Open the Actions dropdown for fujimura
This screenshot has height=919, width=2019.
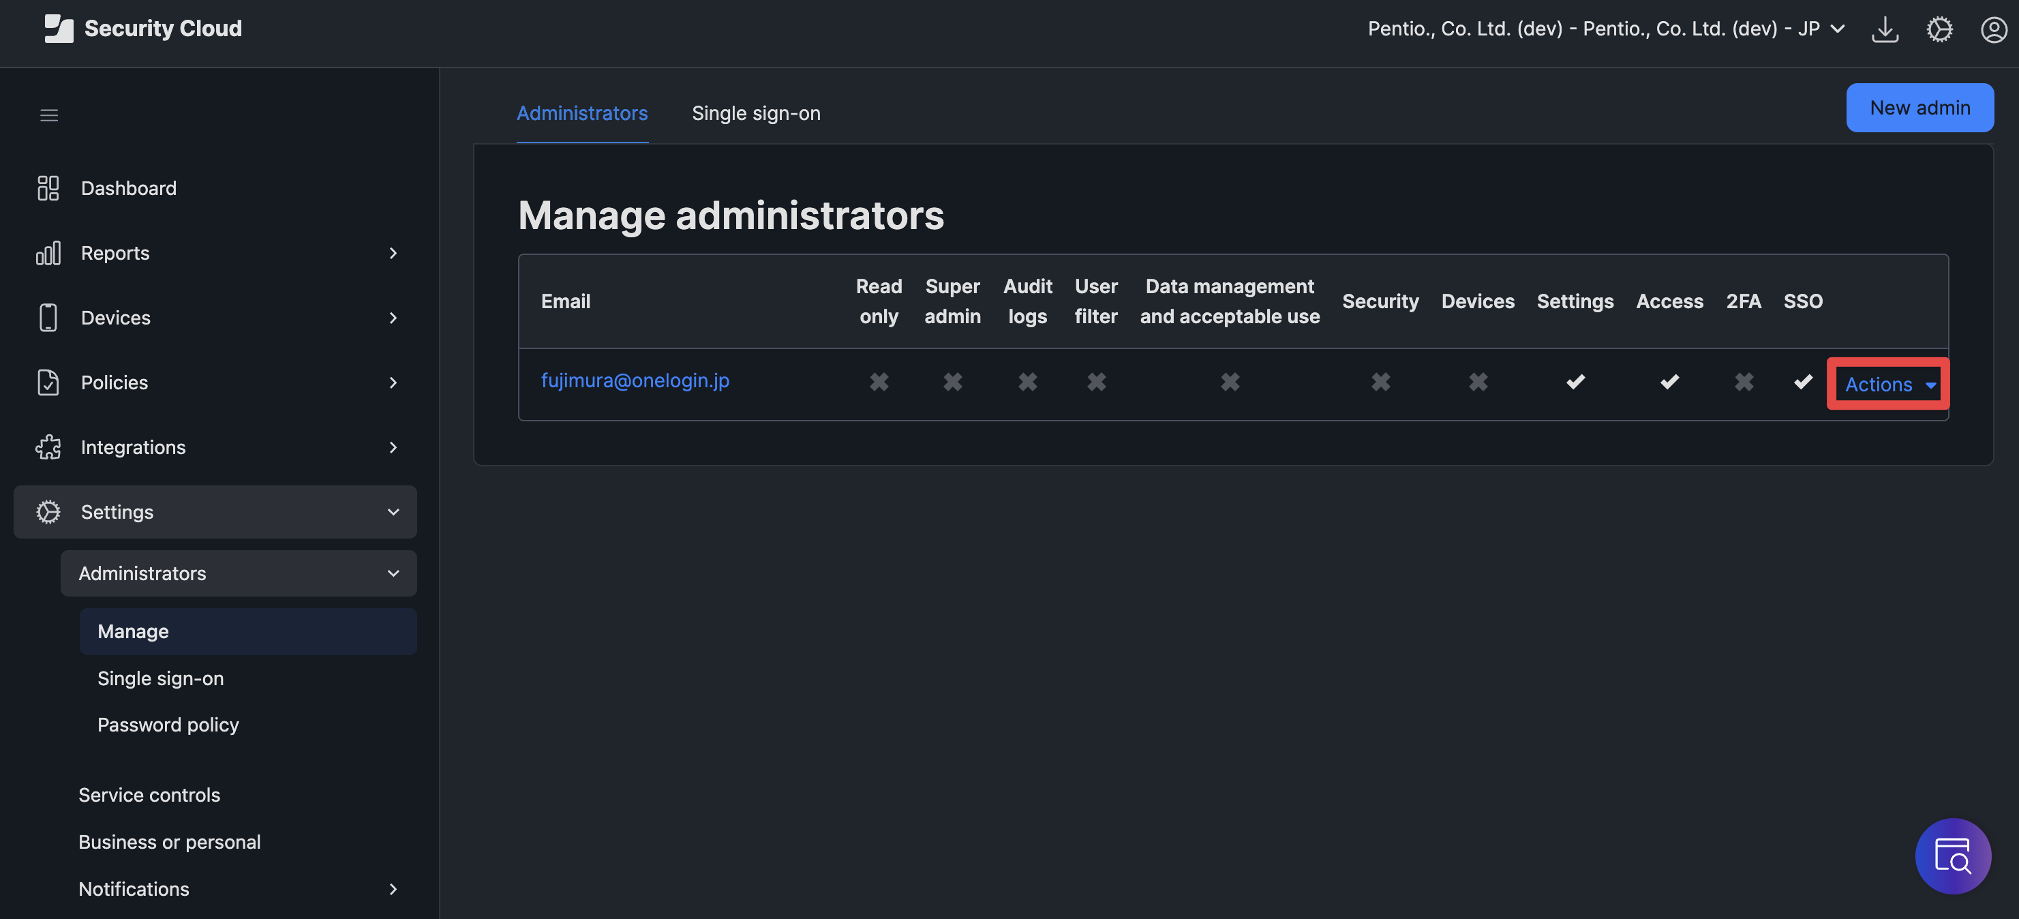[1889, 385]
